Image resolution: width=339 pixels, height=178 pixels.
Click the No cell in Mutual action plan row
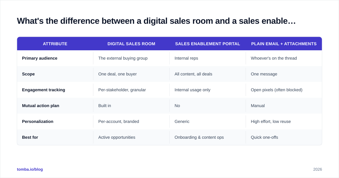tap(177, 106)
